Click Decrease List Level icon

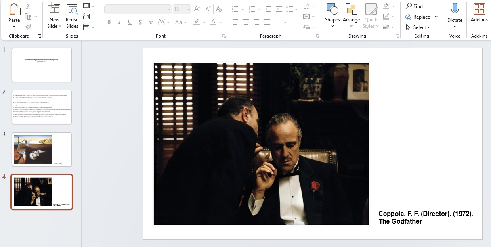click(x=269, y=9)
